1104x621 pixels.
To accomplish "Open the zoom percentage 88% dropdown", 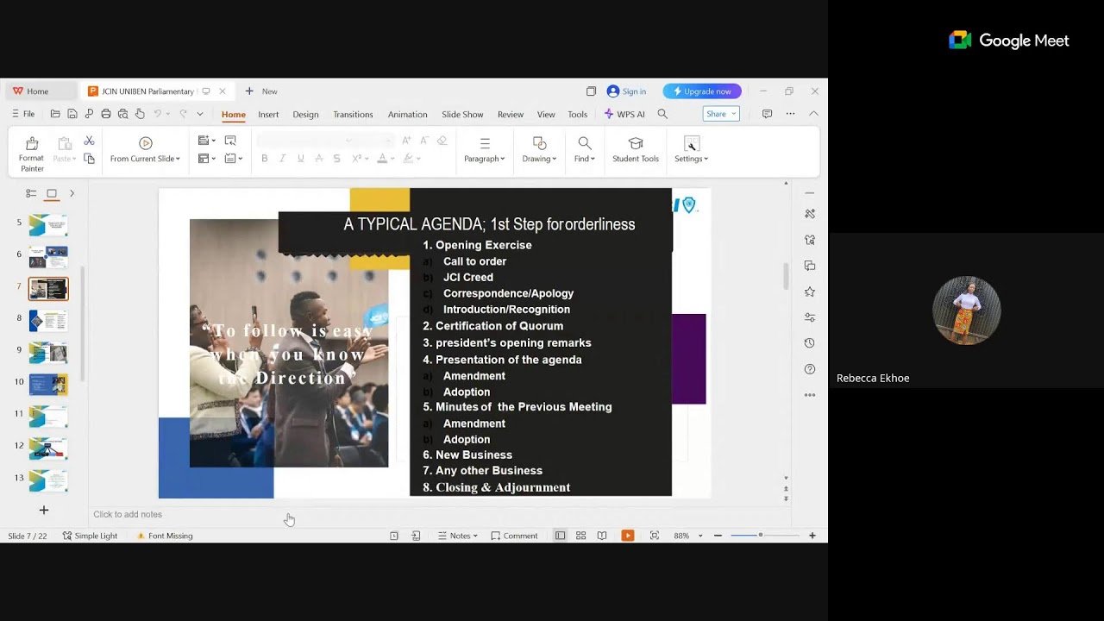I will coord(699,536).
